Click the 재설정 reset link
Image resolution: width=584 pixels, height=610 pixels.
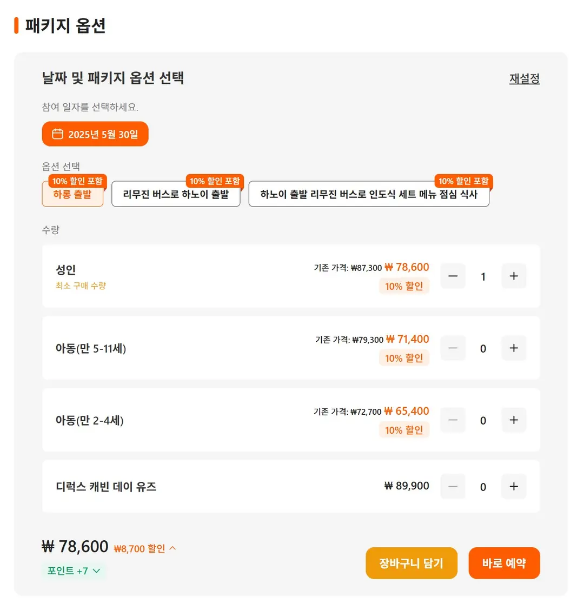[525, 78]
